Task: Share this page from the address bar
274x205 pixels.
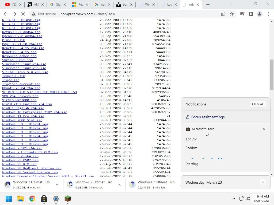Action: click(223, 14)
